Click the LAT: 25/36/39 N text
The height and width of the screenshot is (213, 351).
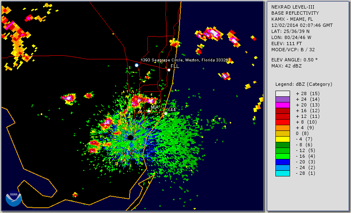point(290,31)
